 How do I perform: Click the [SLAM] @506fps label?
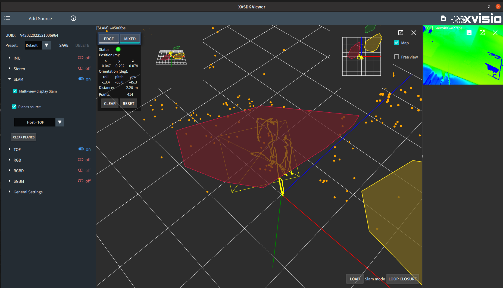[x=111, y=28]
